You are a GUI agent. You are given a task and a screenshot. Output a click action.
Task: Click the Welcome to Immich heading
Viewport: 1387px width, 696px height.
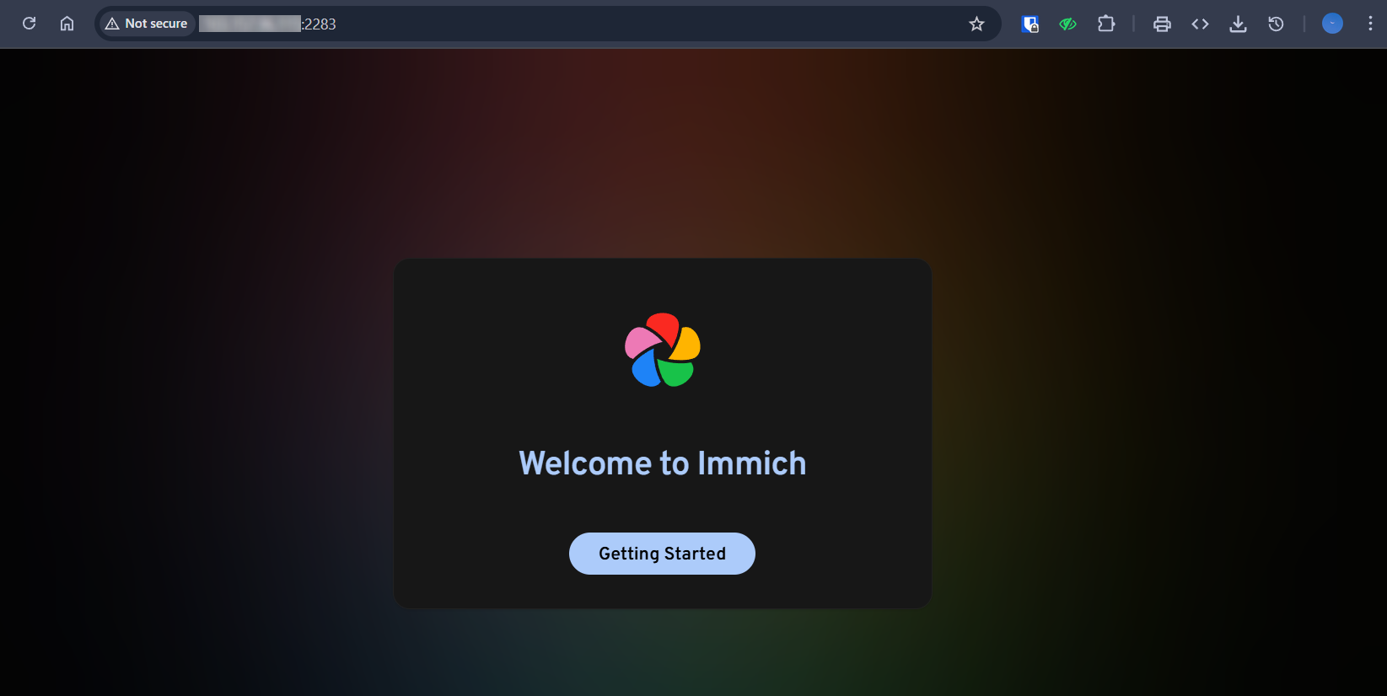click(663, 463)
